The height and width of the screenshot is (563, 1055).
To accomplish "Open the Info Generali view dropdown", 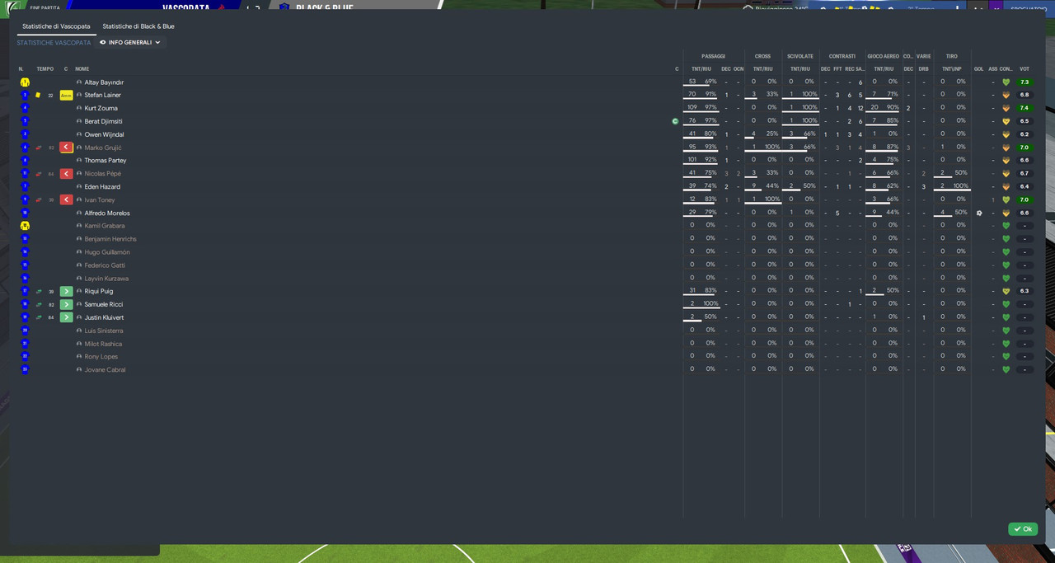I will [130, 42].
